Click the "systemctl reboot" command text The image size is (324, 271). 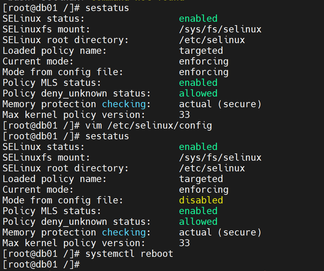pyautogui.click(x=129, y=254)
